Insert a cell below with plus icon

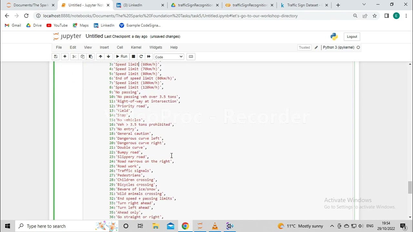click(x=65, y=57)
